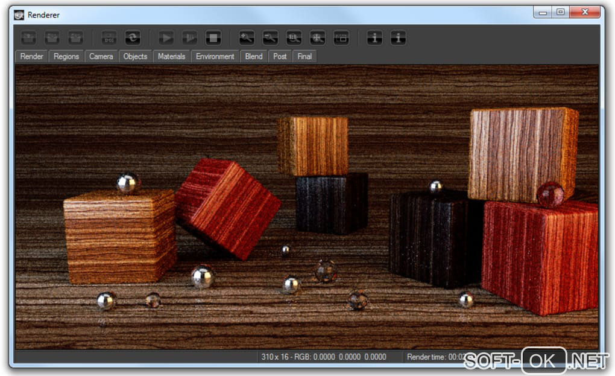Switch to the Regions tab
Screen dimensions: 615x376
(x=66, y=57)
